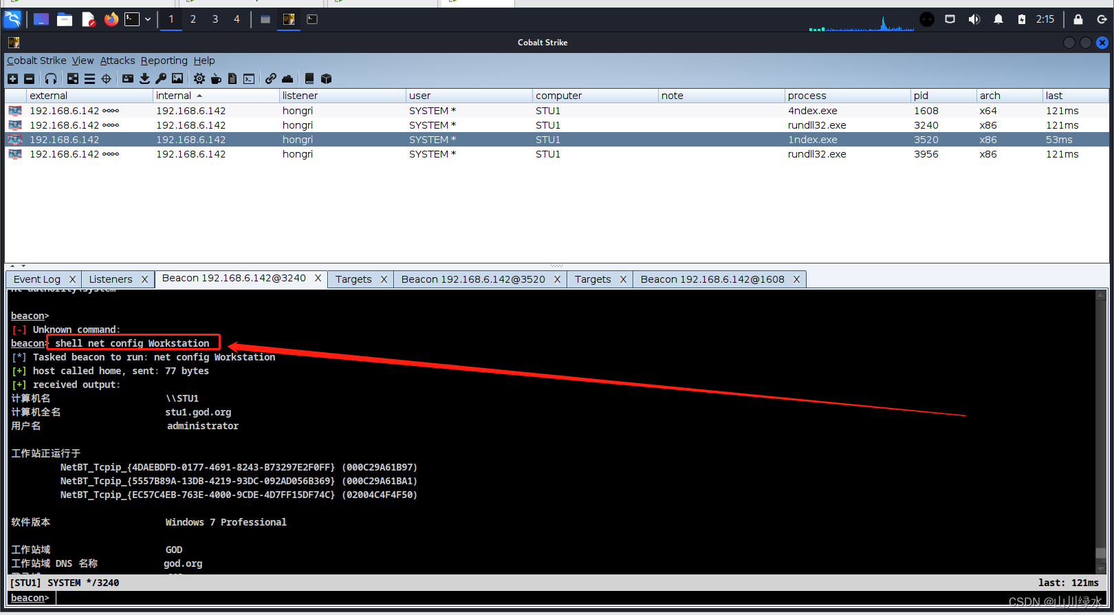Screen dimensions: 1114x615
Task: Sort by the process column header
Action: pos(847,96)
